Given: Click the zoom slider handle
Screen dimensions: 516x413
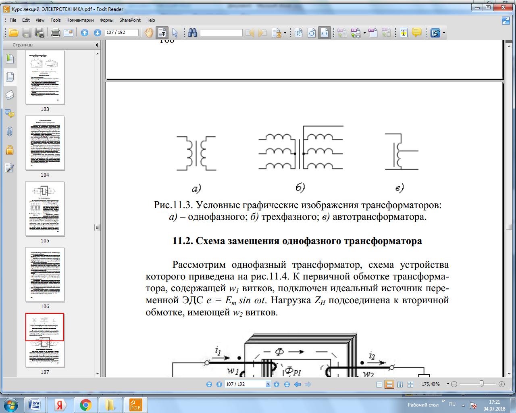Looking at the screenshot, I should point(481,384).
